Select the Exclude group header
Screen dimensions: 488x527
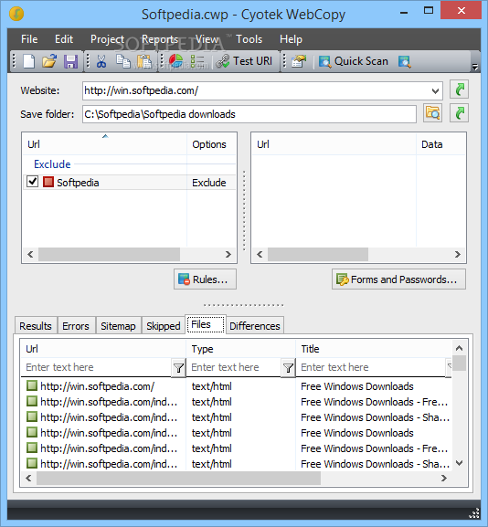(52, 164)
